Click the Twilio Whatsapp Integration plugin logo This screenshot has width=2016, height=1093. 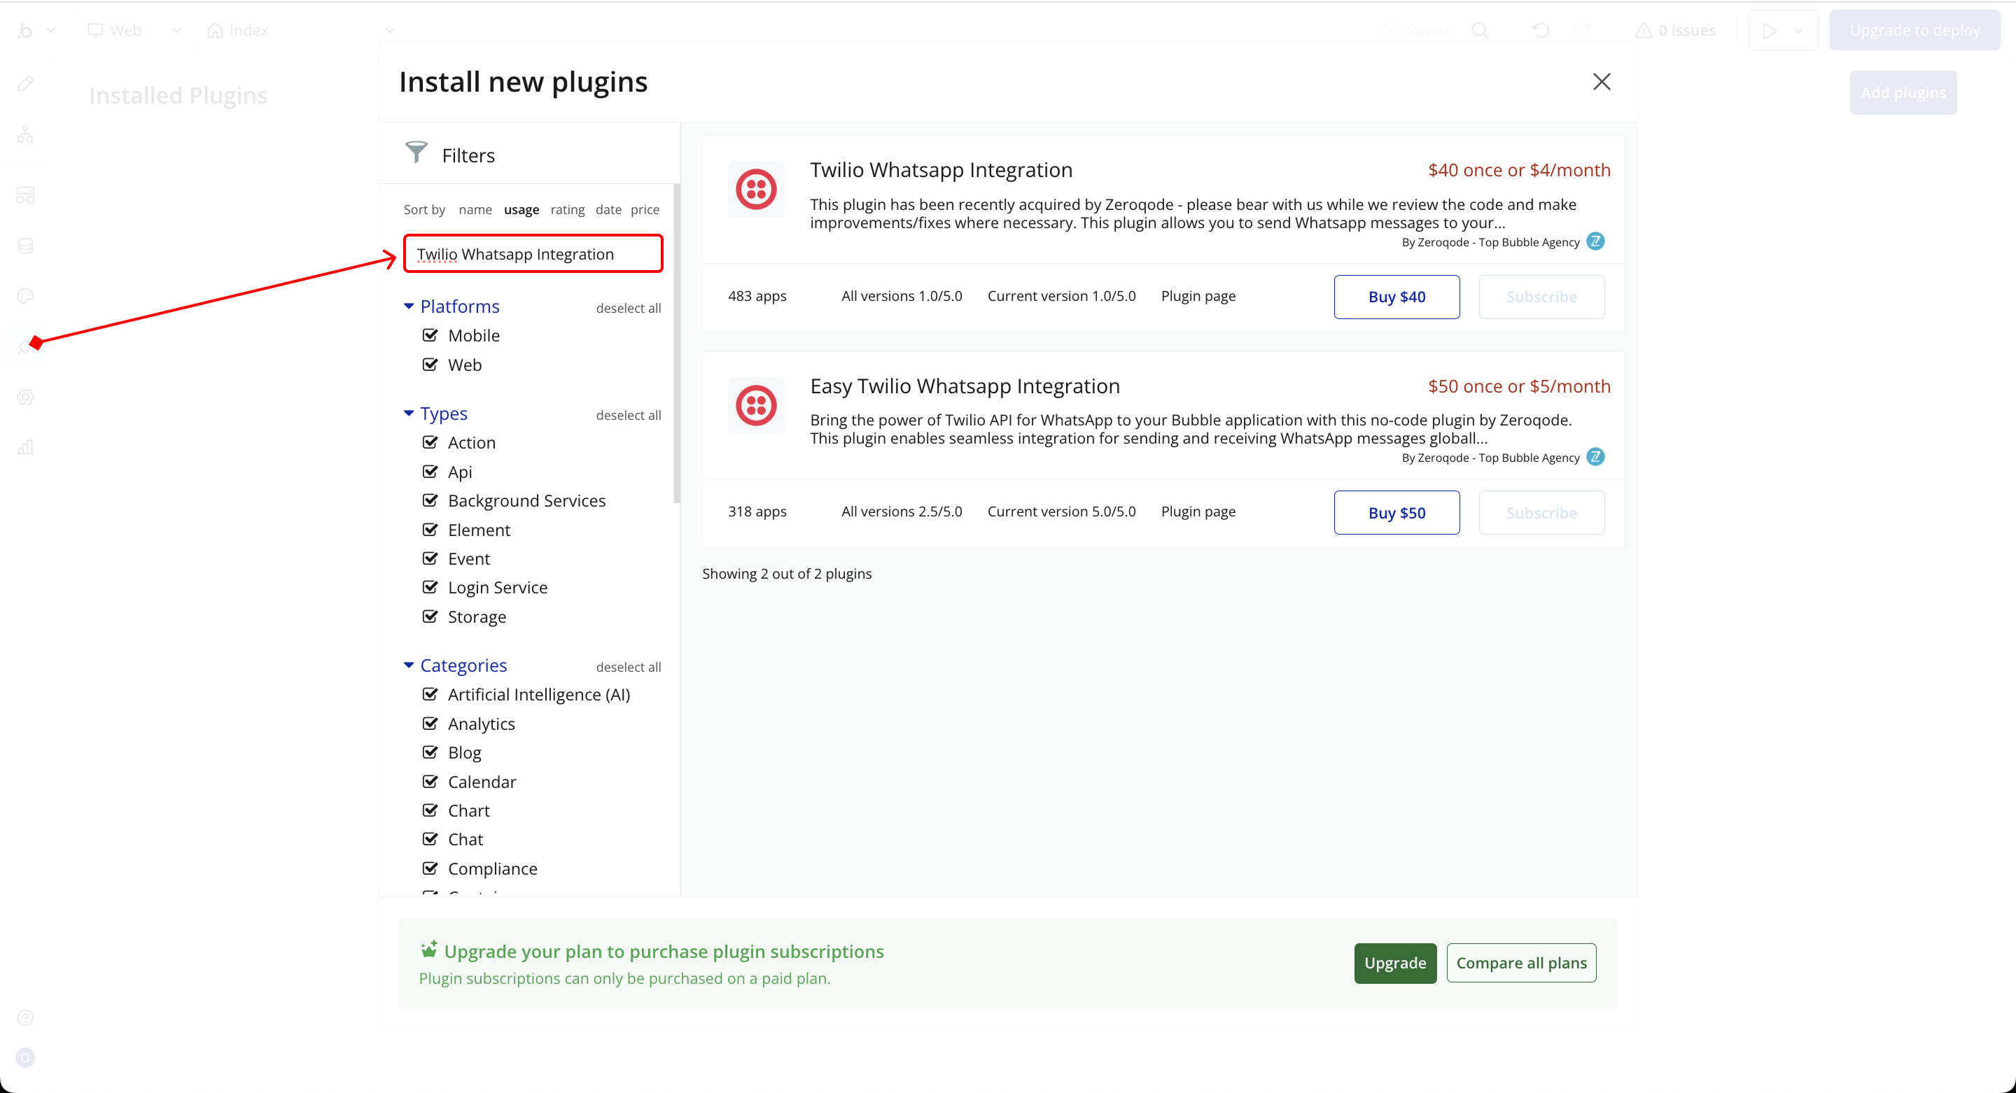[755, 190]
